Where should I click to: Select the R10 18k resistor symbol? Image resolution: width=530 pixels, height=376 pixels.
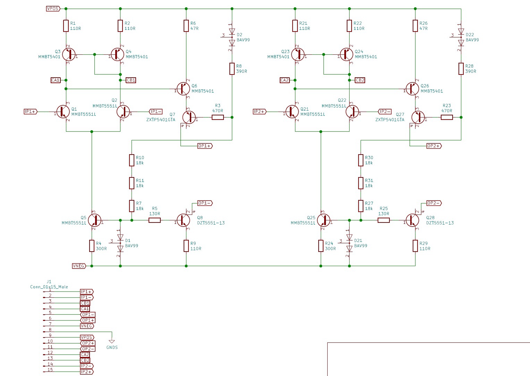pyautogui.click(x=132, y=160)
